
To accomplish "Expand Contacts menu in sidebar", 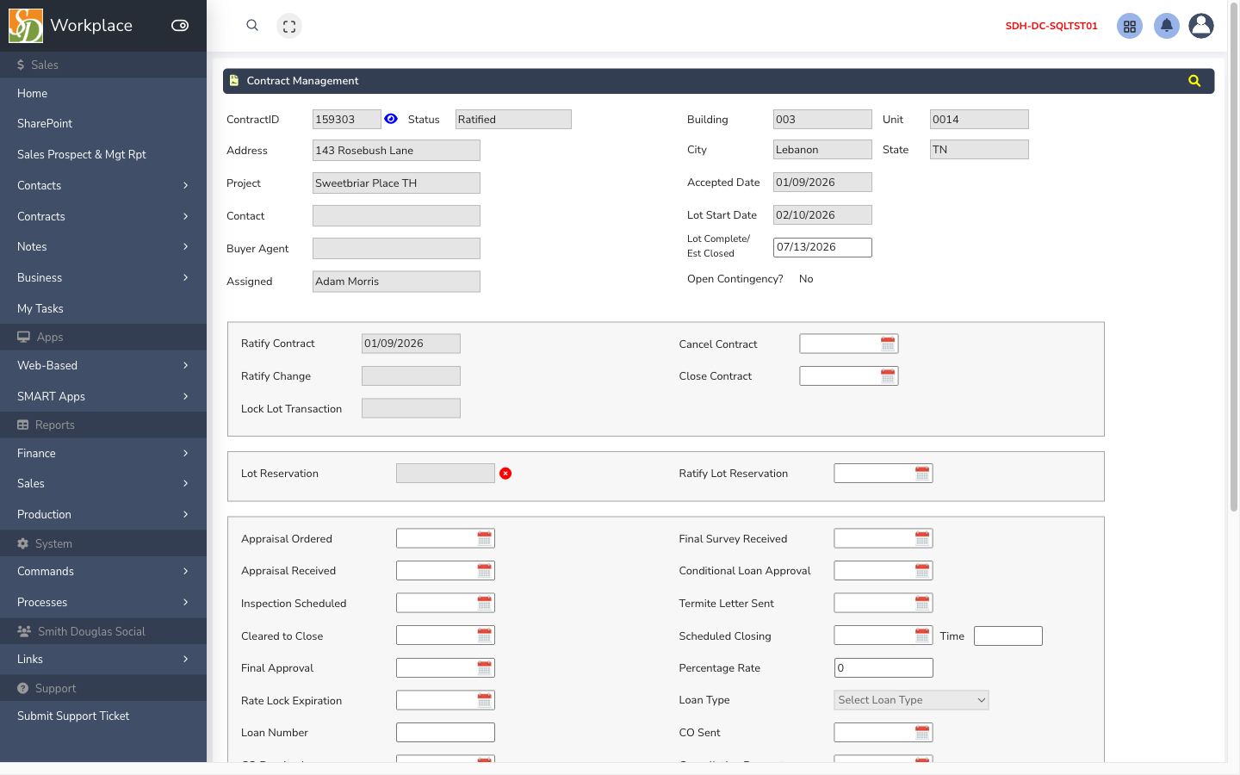I will [103, 185].
